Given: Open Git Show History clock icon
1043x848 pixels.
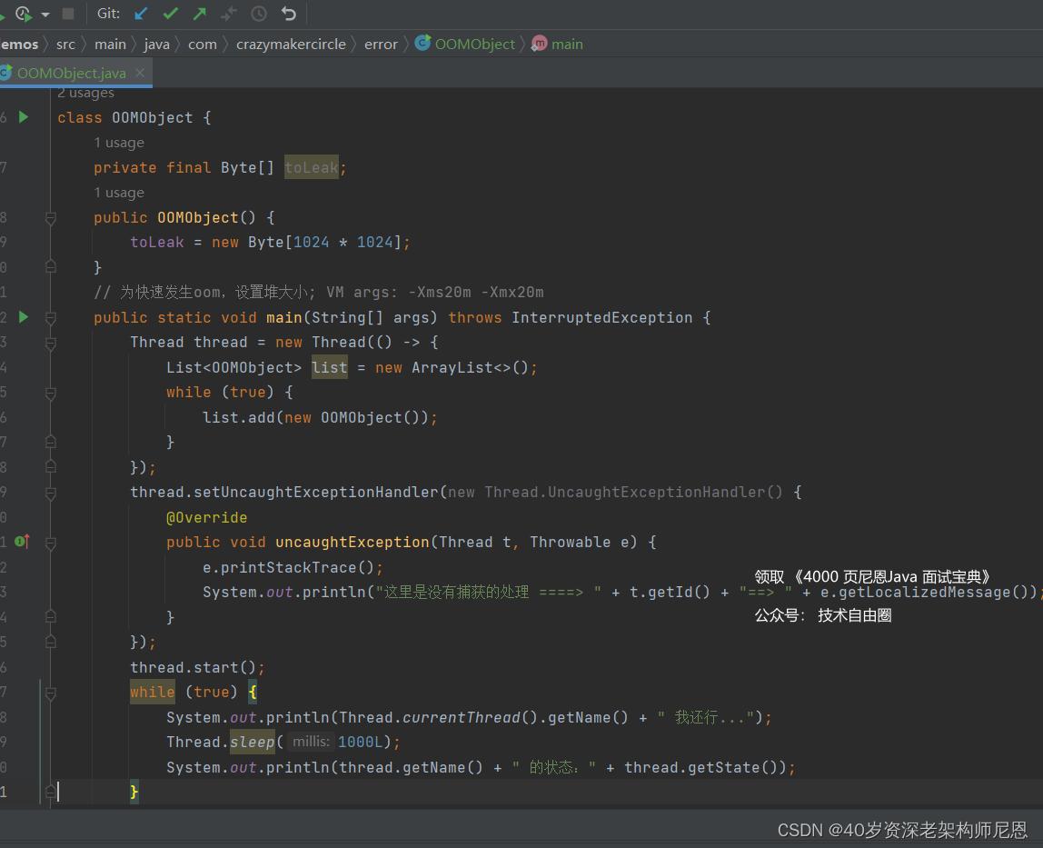Looking at the screenshot, I should pyautogui.click(x=259, y=14).
